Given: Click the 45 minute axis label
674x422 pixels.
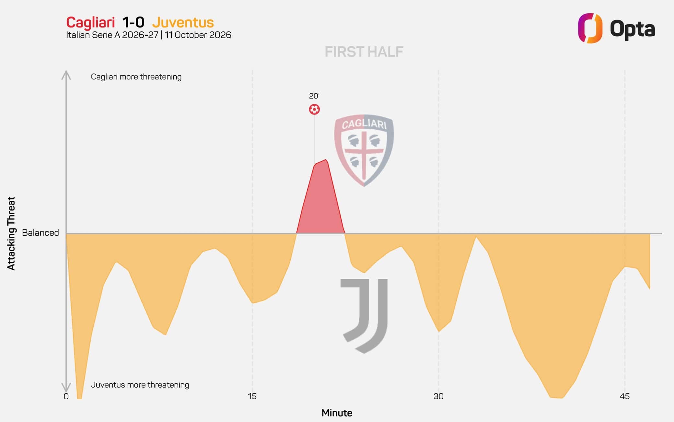Looking at the screenshot, I should 624,396.
